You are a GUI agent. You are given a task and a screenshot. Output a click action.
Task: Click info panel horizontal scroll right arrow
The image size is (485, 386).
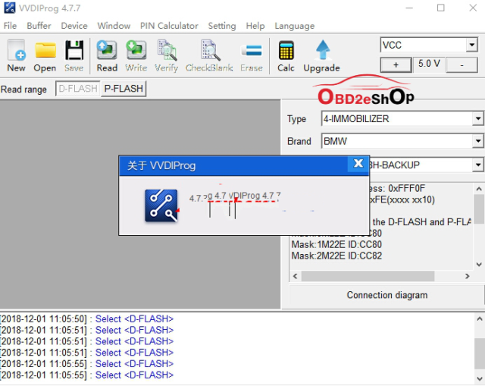[x=467, y=276]
